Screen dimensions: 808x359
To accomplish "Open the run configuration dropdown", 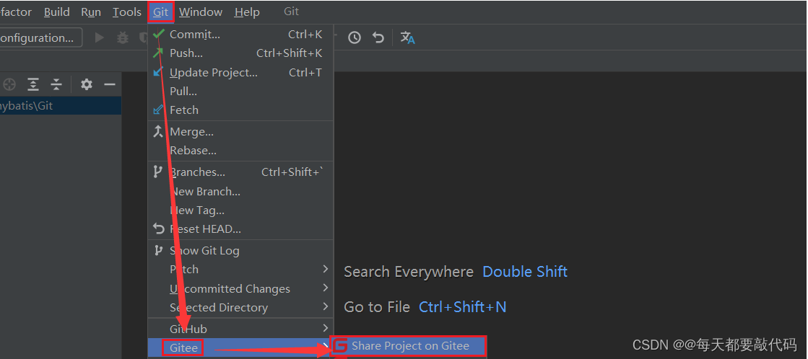I will (40, 37).
